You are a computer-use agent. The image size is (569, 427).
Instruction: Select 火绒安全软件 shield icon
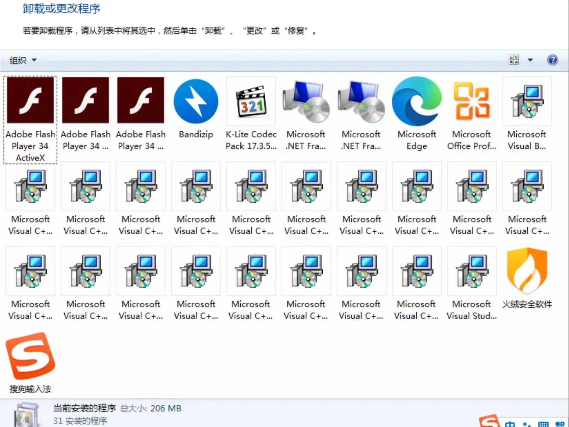point(526,271)
